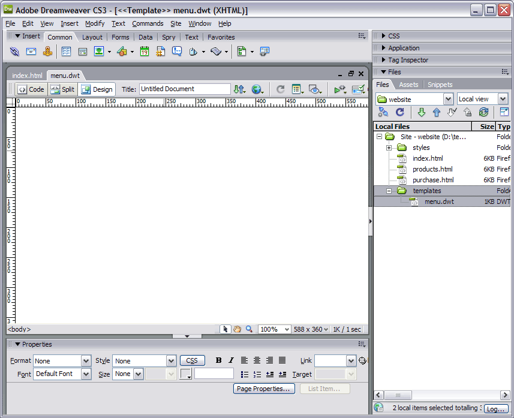Toggle Align Left in Properties

point(244,360)
